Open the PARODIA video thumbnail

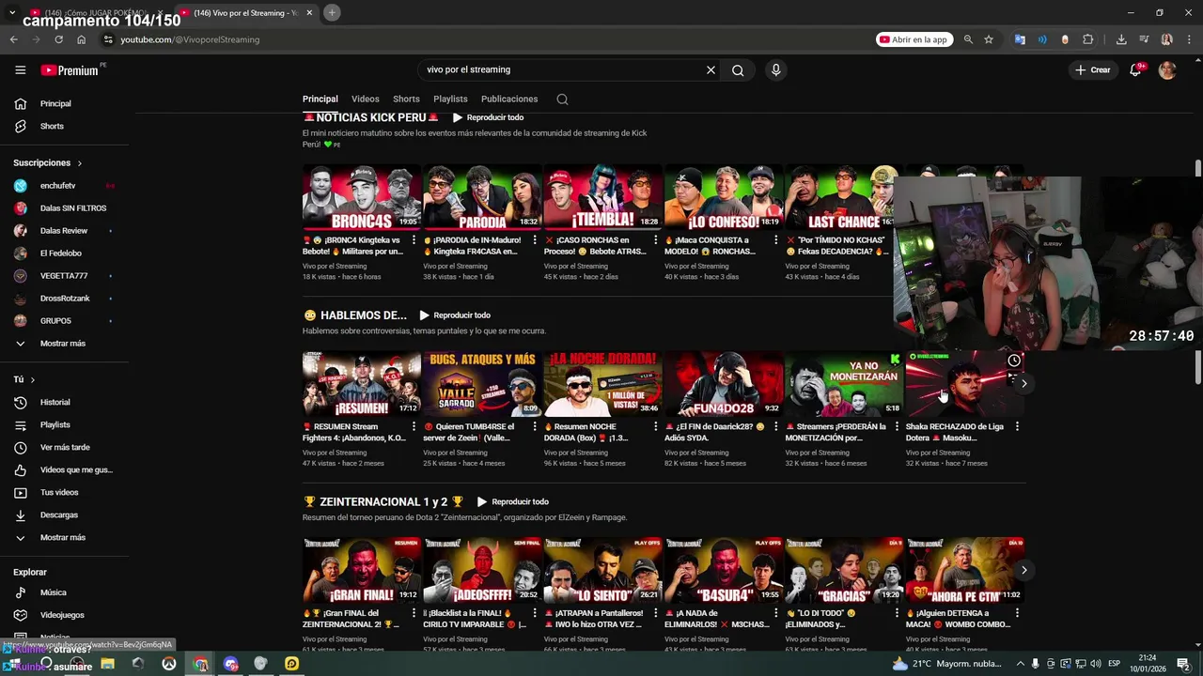482,197
